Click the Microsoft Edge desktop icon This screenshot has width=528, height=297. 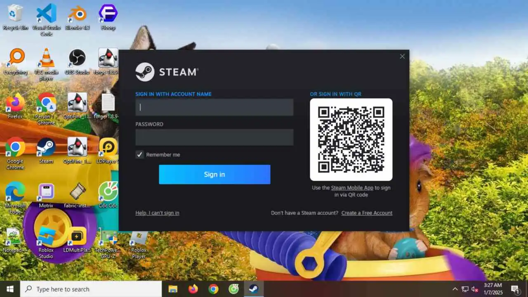tap(15, 198)
